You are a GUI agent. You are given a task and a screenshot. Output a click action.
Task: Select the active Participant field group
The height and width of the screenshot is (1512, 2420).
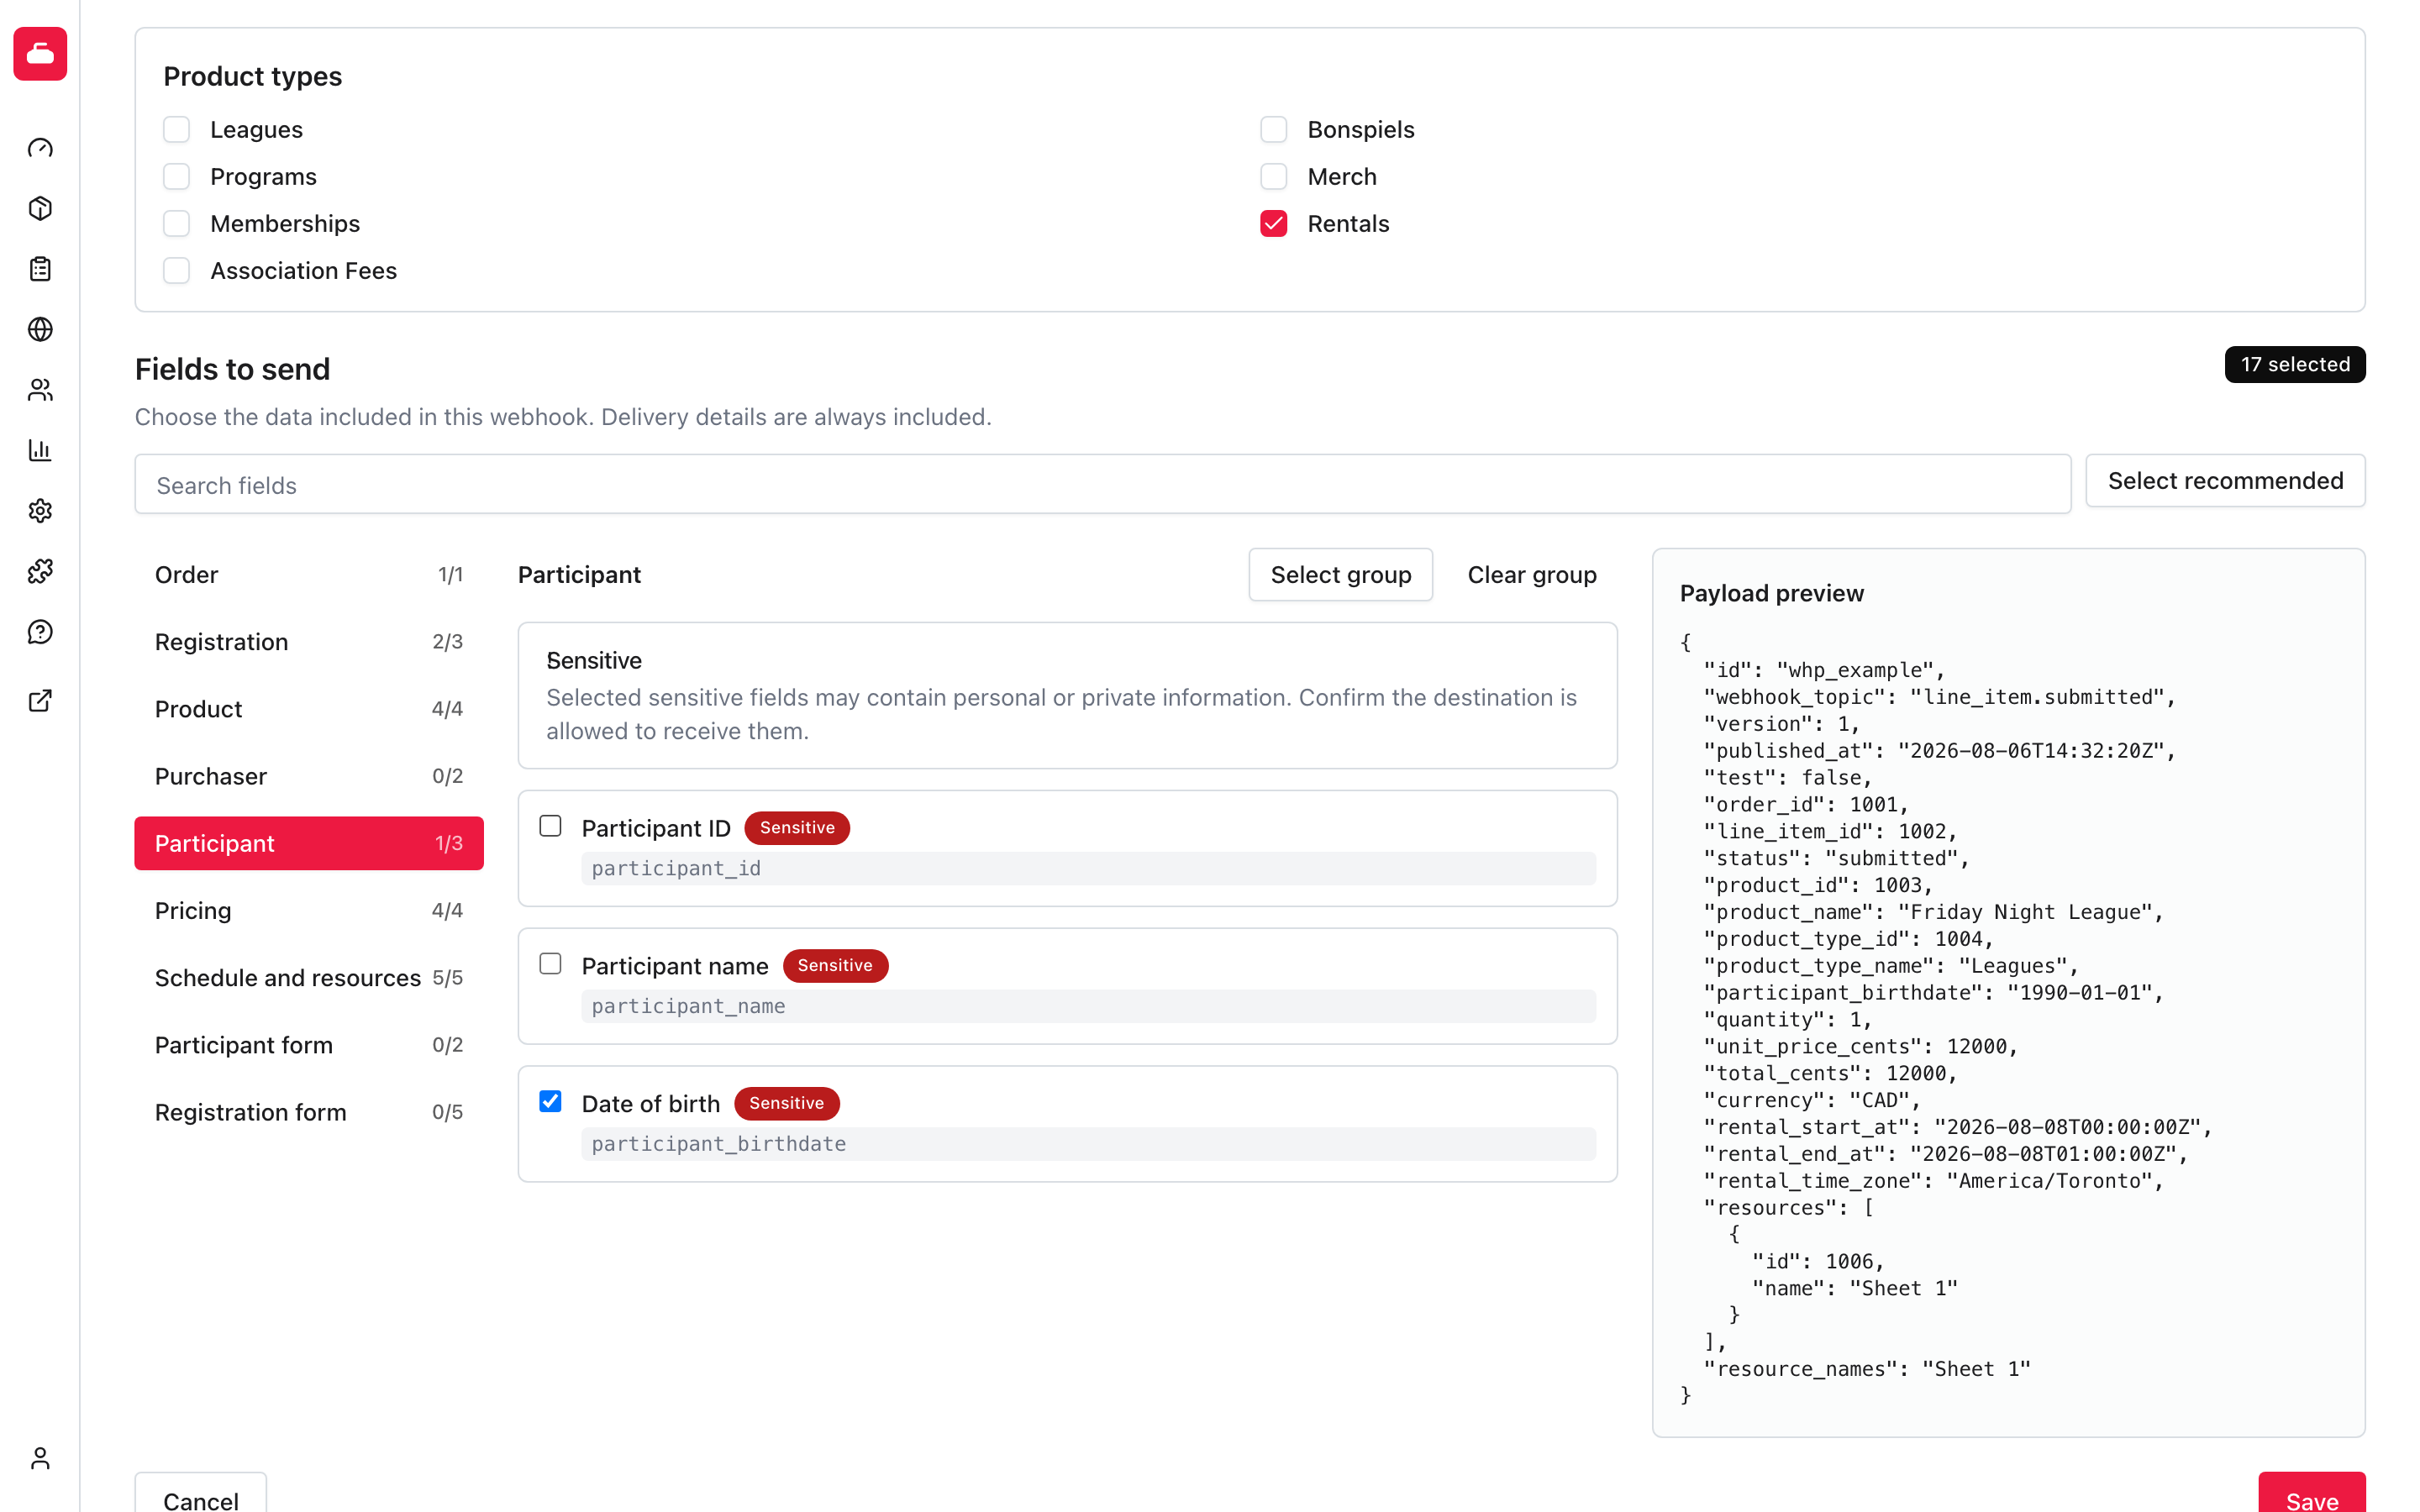tap(309, 843)
